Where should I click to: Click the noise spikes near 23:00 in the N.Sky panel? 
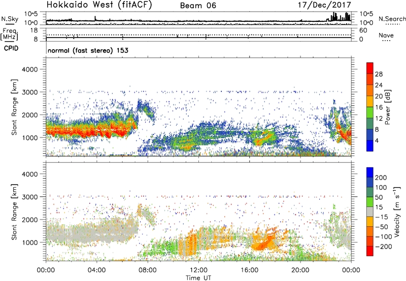340,17
